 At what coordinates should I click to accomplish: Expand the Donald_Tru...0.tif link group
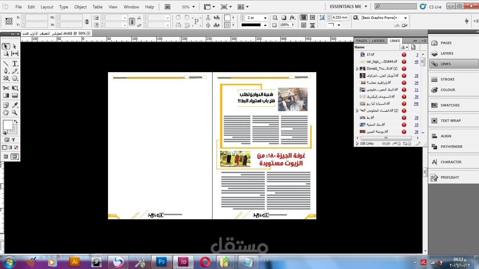click(357, 69)
